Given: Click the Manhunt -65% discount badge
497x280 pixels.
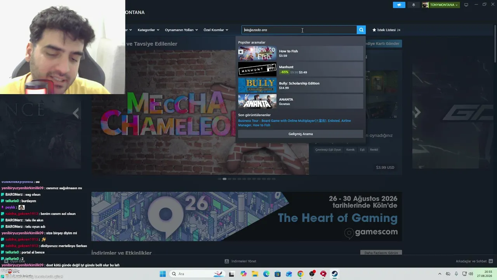Looking at the screenshot, I should pyautogui.click(x=285, y=72).
